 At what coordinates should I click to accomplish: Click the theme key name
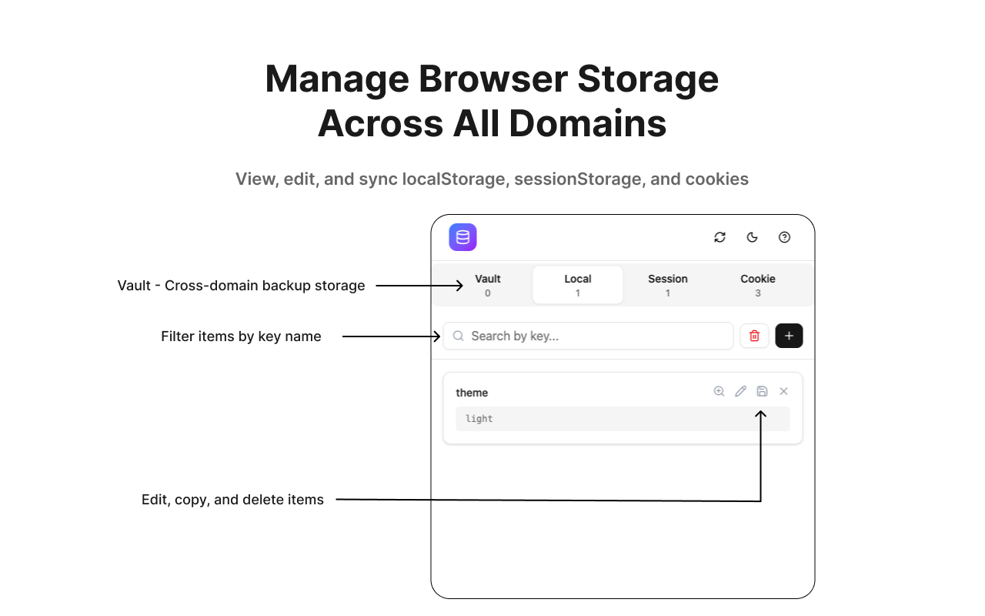pos(472,393)
